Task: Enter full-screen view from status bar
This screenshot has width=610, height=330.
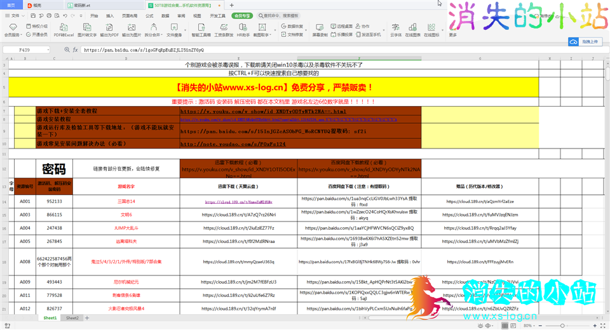Action: (603, 326)
